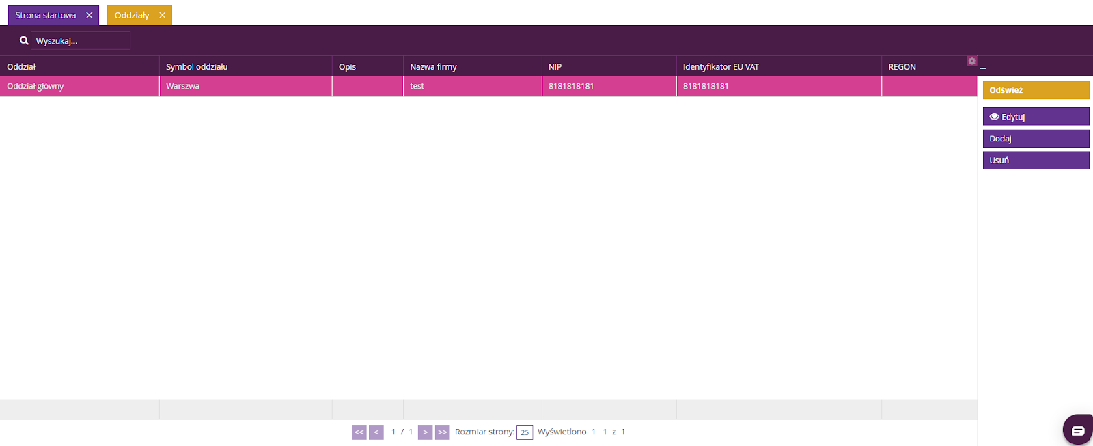Click the Edytuj button
This screenshot has height=446, width=1093.
[1036, 117]
